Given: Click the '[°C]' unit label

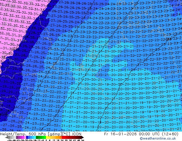Looking at the screenshot, I should 66,134.
